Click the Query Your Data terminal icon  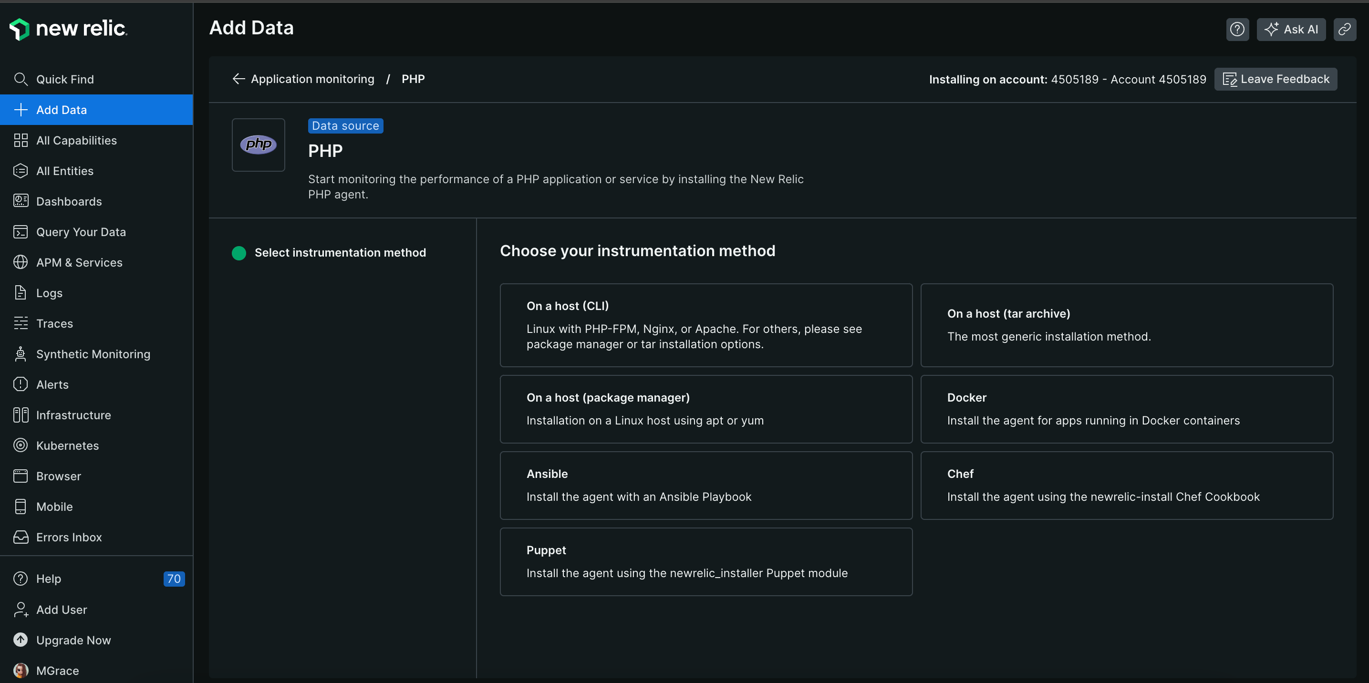[x=21, y=232]
